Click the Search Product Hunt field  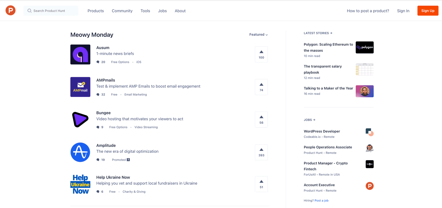coord(51,10)
